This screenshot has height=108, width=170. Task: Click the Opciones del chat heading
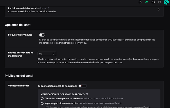pyautogui.click(x=18, y=25)
